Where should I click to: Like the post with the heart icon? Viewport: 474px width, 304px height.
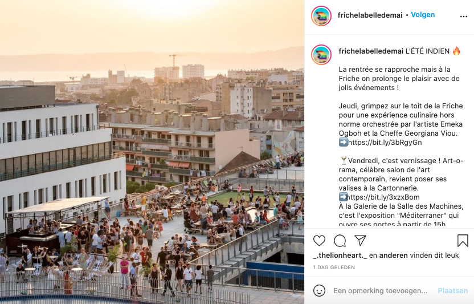pyautogui.click(x=319, y=241)
